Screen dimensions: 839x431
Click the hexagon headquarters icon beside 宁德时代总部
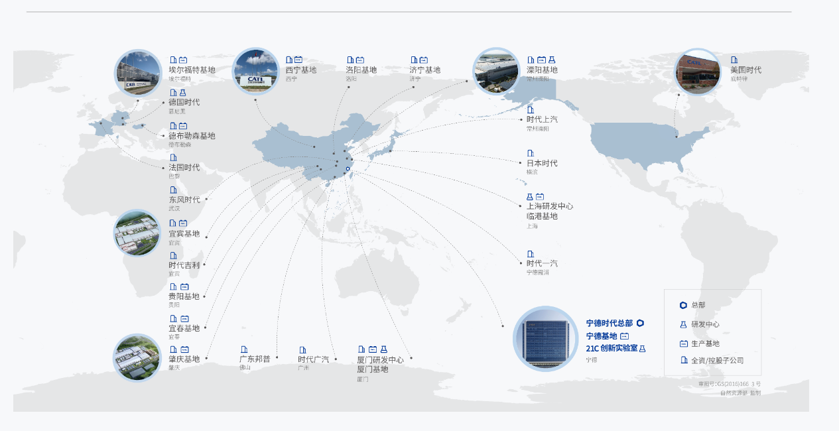click(x=640, y=324)
